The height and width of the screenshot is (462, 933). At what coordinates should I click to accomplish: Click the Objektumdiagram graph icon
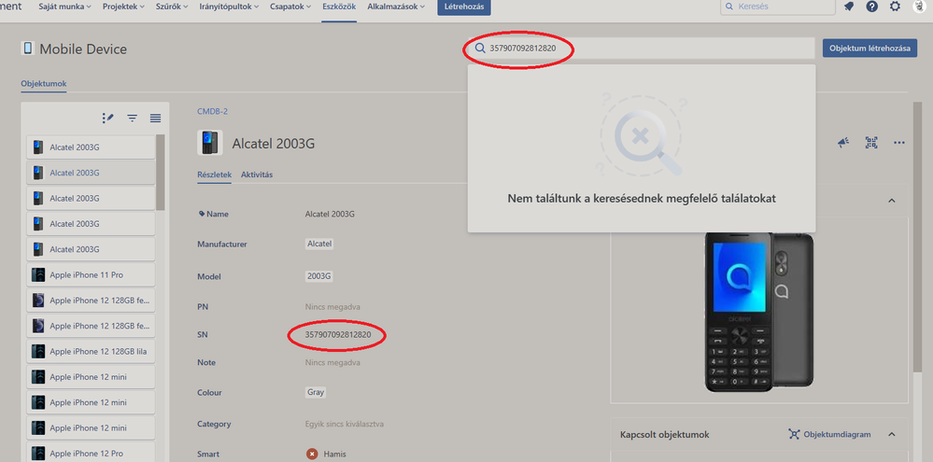794,434
